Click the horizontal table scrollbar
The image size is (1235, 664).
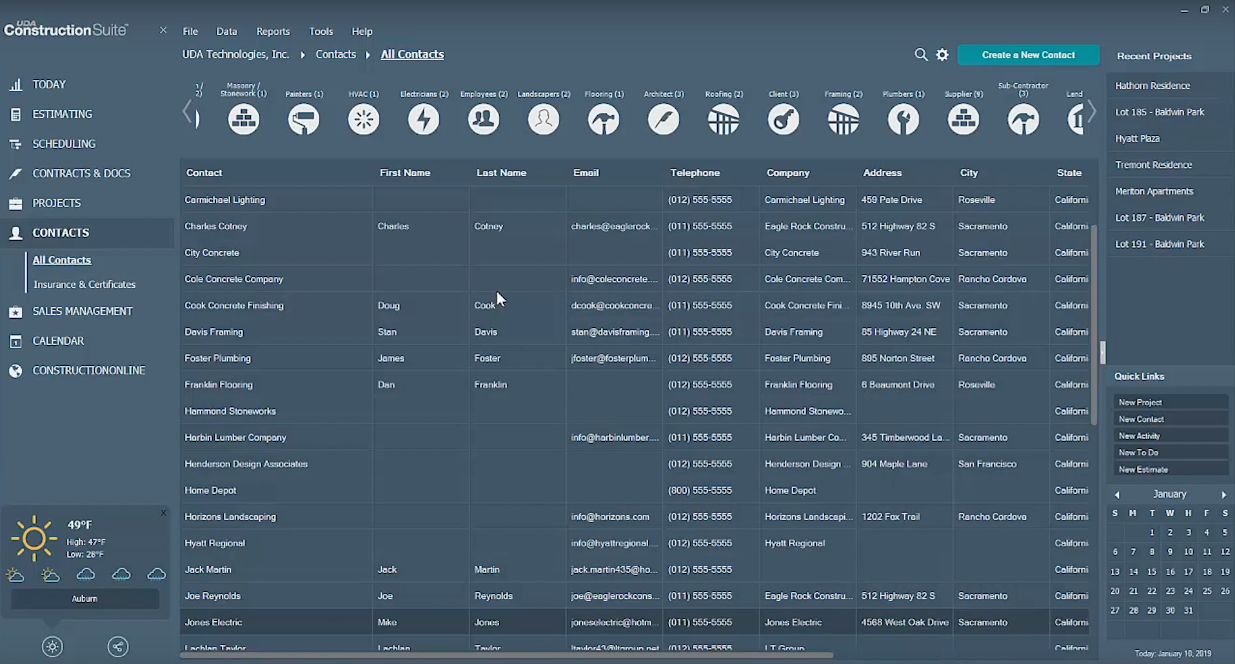[x=506, y=656]
